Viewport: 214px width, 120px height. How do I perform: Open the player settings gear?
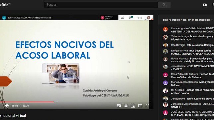[126, 106]
